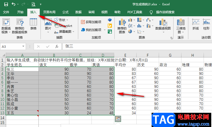Switch to the 视图 View tab

[x=104, y=12]
